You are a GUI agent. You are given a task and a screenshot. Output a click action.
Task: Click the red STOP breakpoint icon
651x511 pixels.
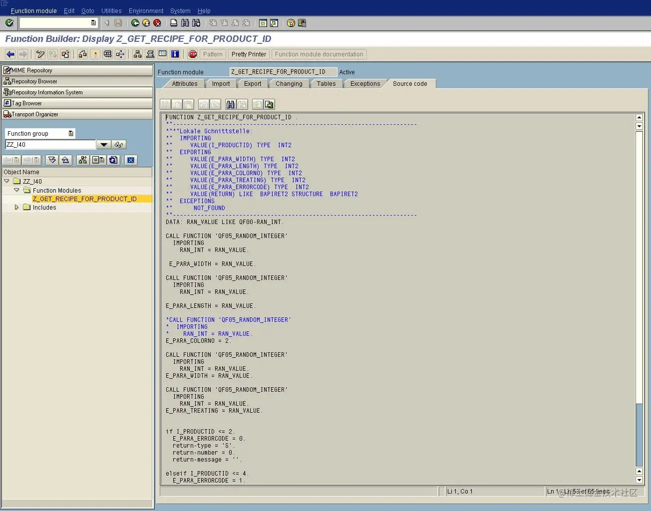click(x=193, y=54)
